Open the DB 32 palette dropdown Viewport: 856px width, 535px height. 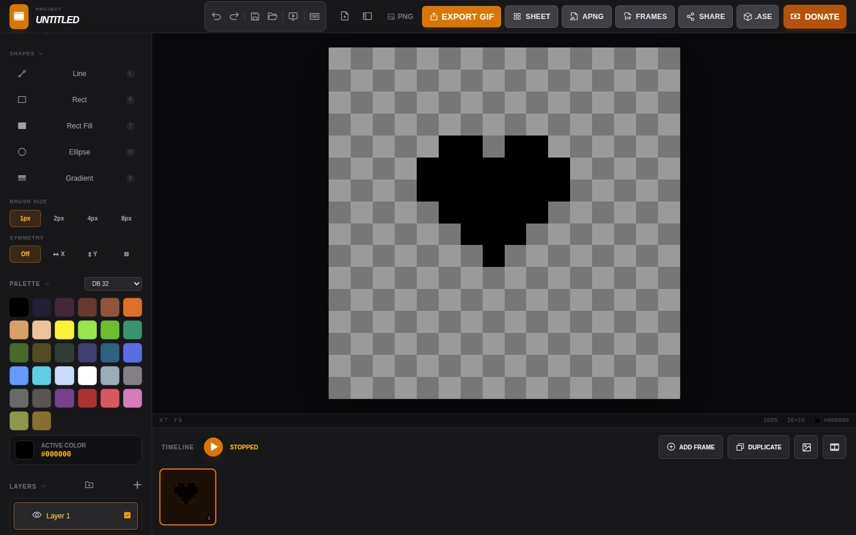pos(113,284)
